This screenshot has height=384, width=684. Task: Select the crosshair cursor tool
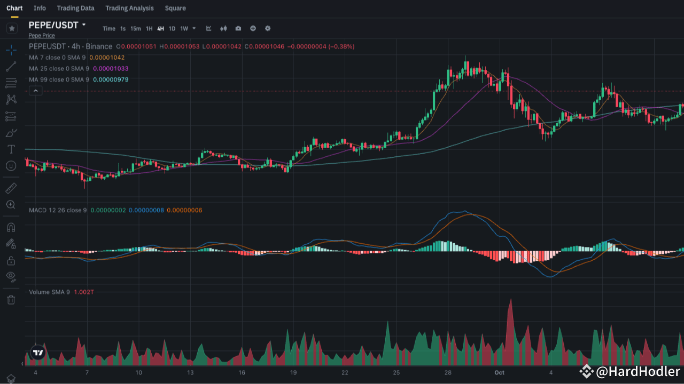(11, 50)
